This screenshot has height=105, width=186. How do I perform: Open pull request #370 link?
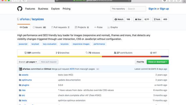[x=72, y=69]
